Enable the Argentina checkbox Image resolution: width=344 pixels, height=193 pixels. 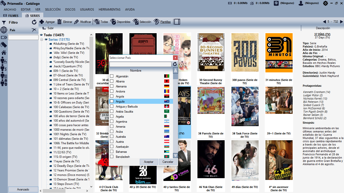click(112, 121)
